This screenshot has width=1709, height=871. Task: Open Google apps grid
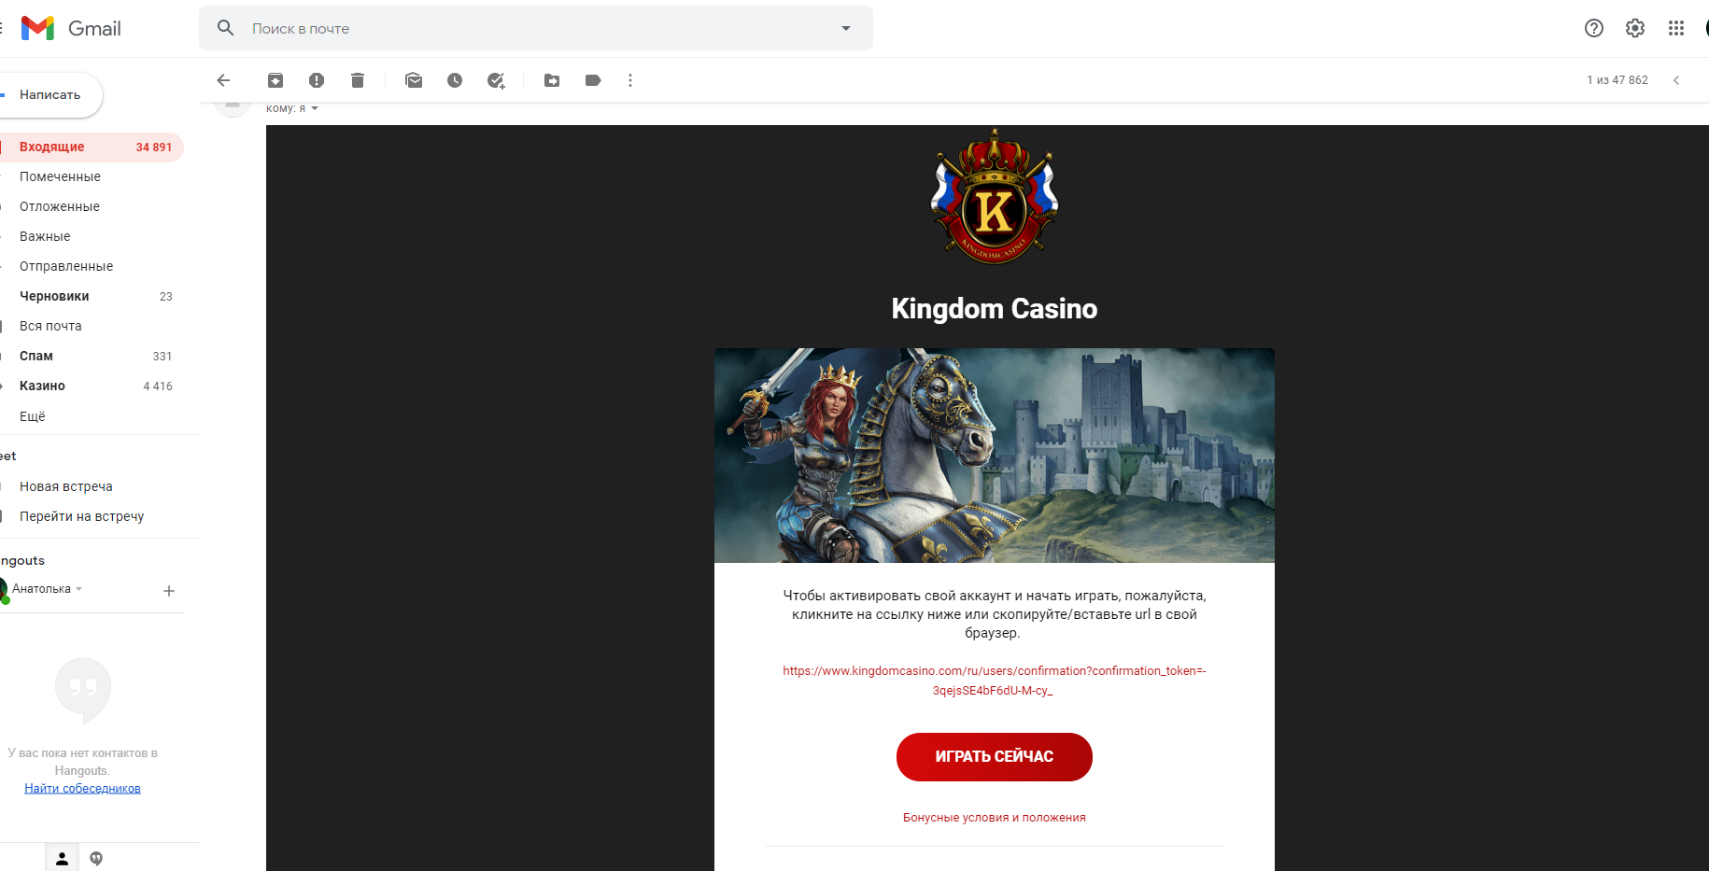[1676, 28]
